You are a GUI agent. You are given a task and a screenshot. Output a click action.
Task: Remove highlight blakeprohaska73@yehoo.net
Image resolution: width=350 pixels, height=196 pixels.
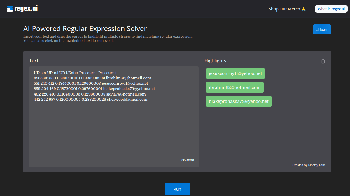pyautogui.click(x=239, y=101)
